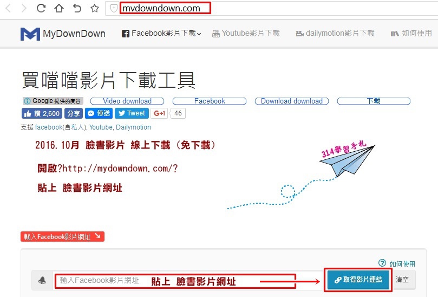Click the browser back arrow

(8, 8)
